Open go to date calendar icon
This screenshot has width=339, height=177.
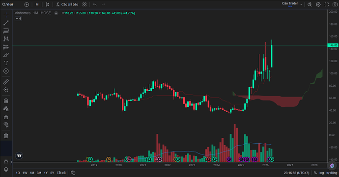tap(73, 173)
